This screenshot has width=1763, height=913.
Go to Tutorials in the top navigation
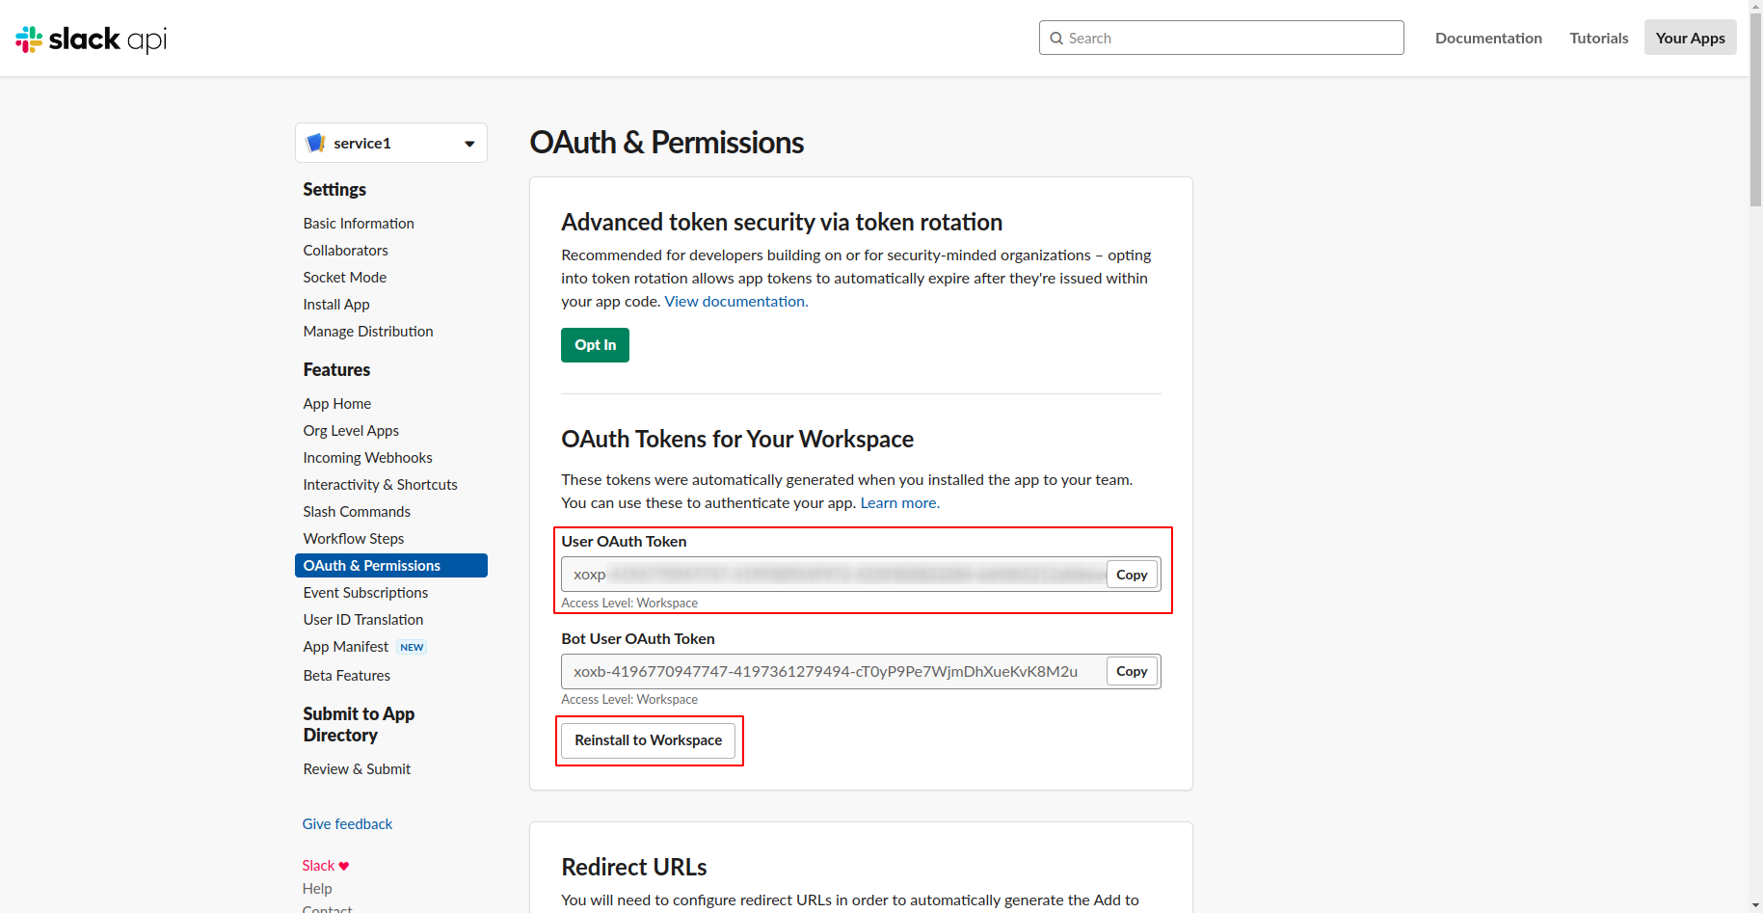tap(1598, 39)
